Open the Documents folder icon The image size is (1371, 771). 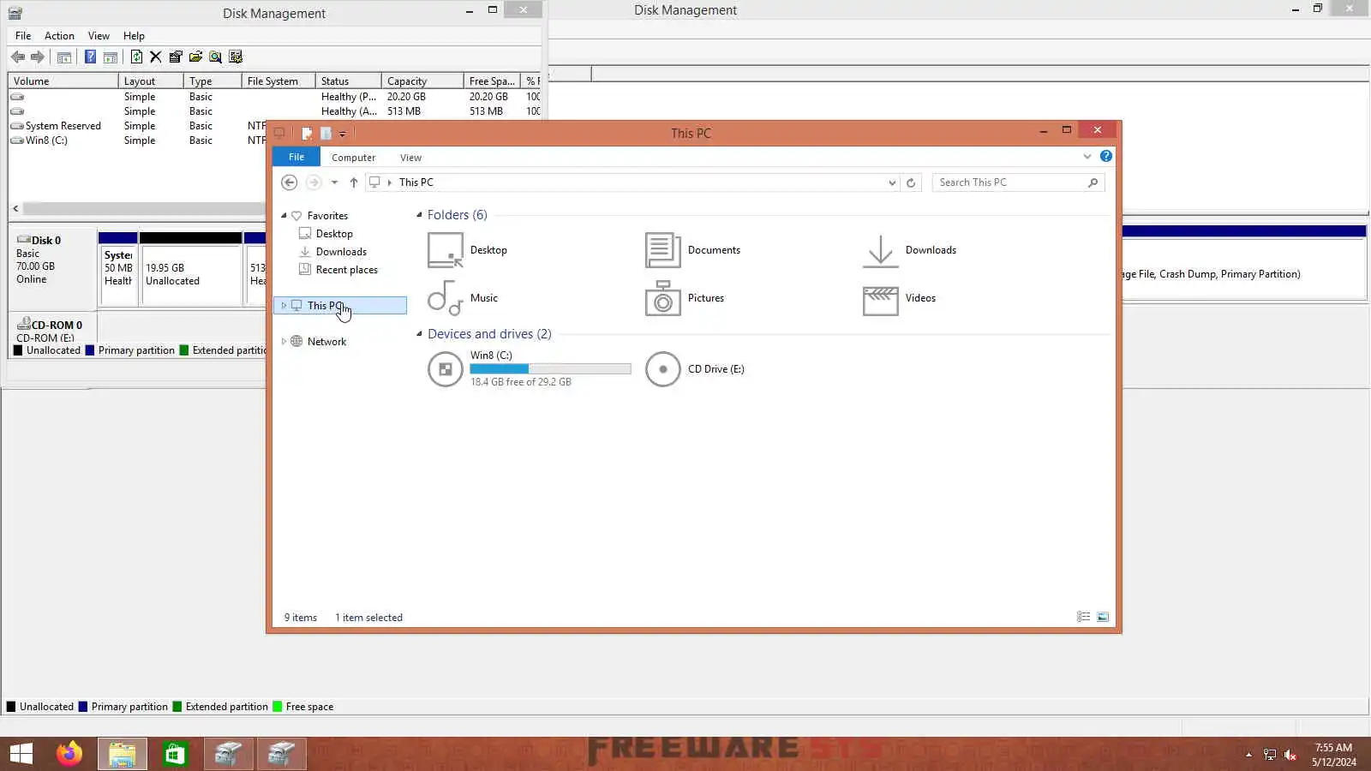click(x=663, y=250)
